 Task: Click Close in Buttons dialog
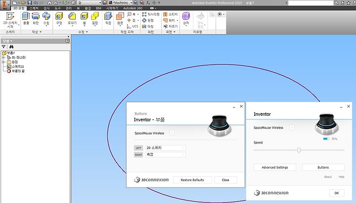click(x=225, y=180)
